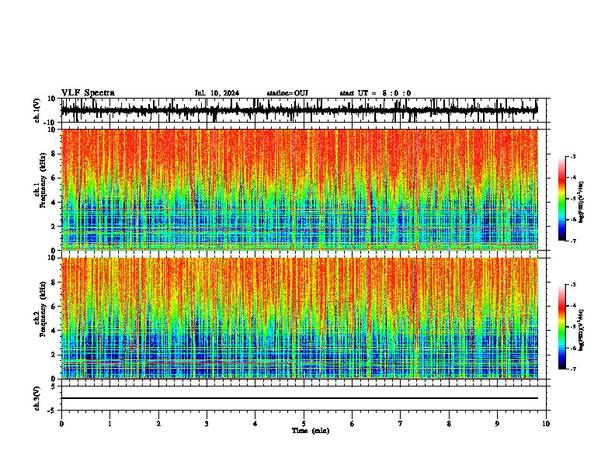Click the '2' minute tick label
This screenshot has width=615, height=475.
(x=158, y=424)
